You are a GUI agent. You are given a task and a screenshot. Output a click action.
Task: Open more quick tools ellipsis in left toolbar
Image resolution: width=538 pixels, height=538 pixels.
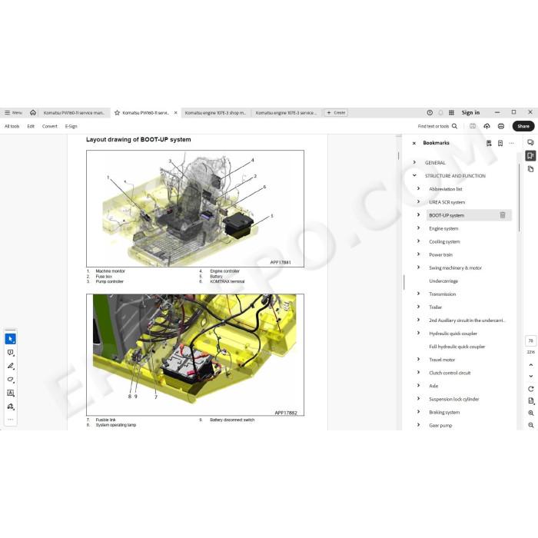pos(10,420)
